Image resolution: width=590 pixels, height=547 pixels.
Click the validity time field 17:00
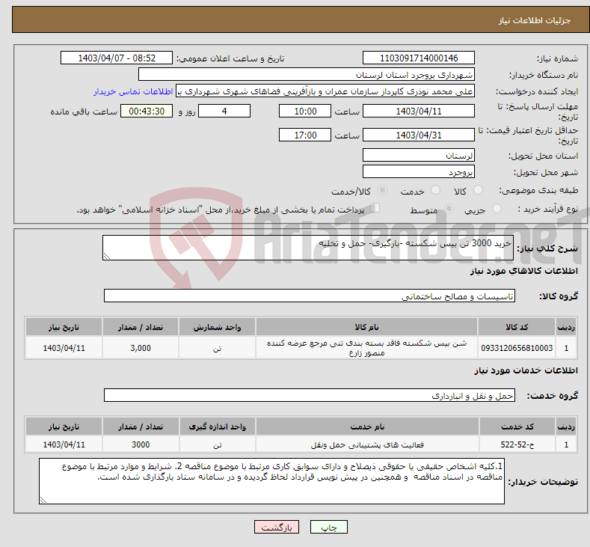coord(305,135)
